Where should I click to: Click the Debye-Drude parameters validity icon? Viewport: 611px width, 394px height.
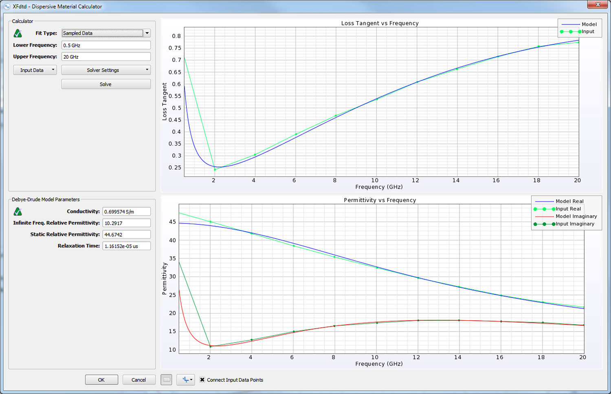(x=18, y=211)
